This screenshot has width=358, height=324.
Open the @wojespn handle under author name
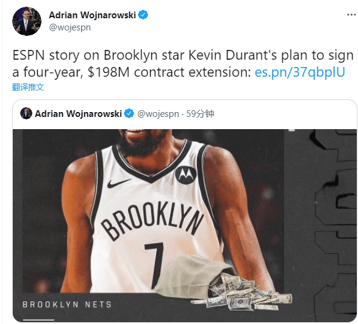pos(70,27)
